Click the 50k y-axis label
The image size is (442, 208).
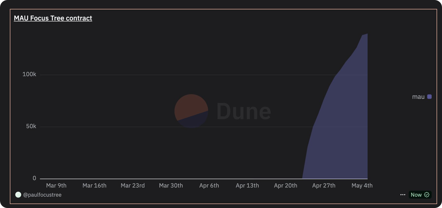31,126
